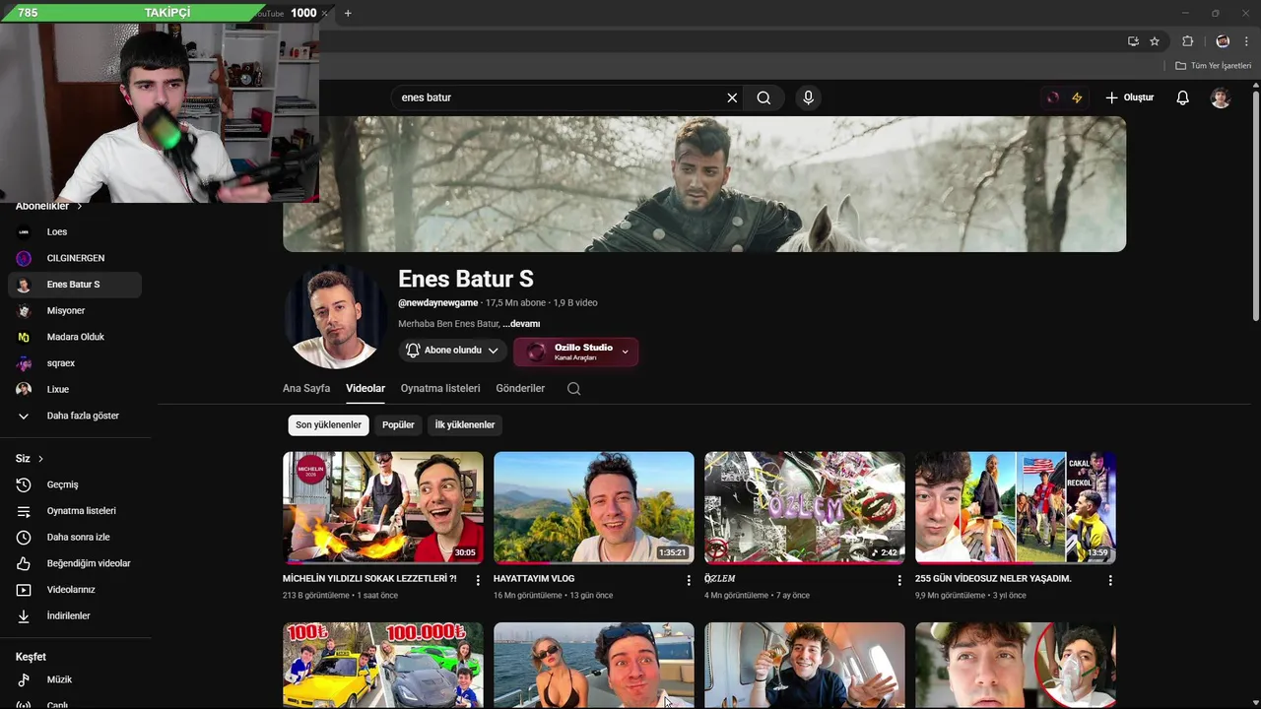Viewport: 1261px width, 709px height.
Task: Click the Daha sonra izle clock icon
Action: point(24,538)
